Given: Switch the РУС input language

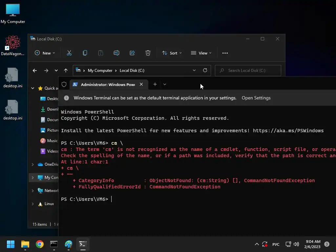Looking at the screenshot, I should click(x=276, y=244).
